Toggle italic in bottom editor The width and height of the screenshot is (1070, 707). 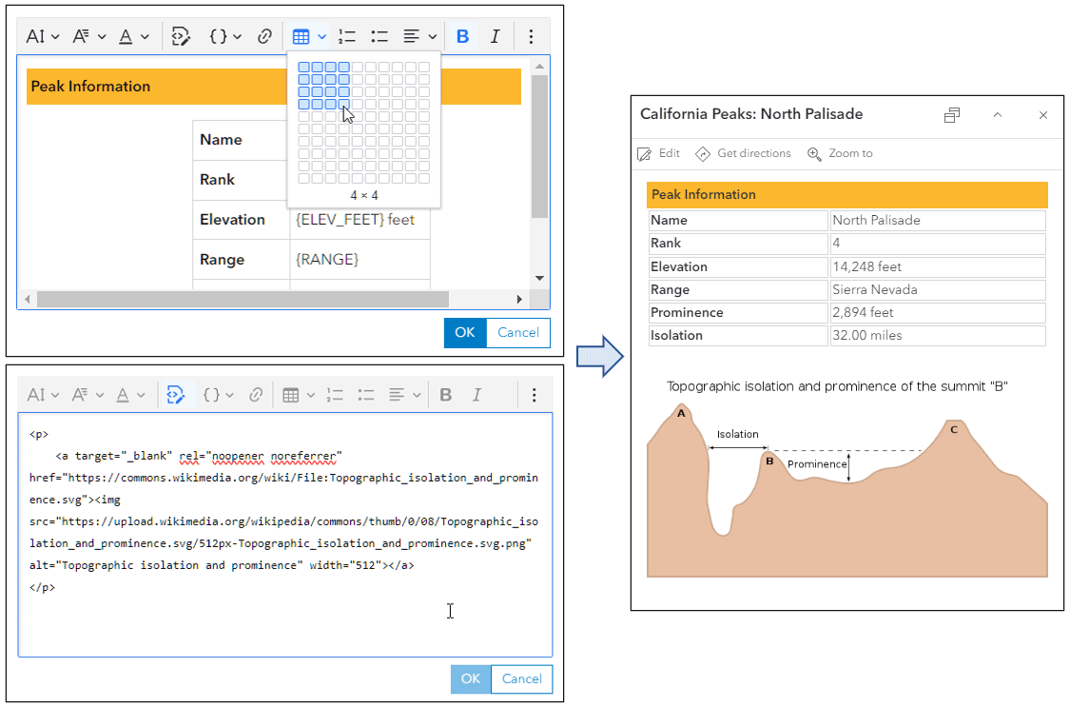click(x=477, y=395)
